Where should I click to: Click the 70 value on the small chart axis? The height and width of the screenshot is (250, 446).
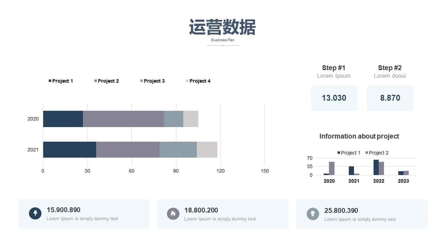310,158
